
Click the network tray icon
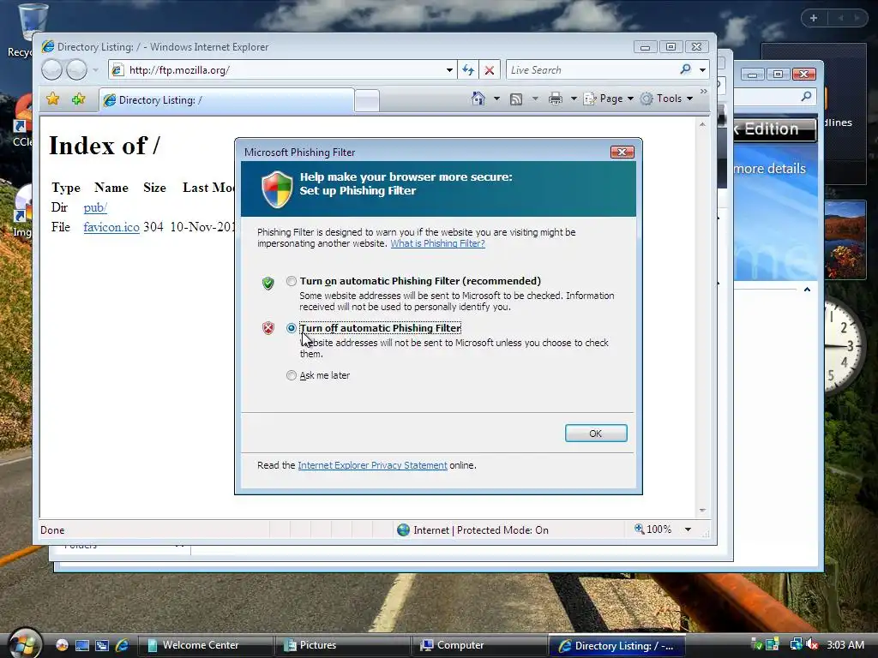click(x=795, y=644)
